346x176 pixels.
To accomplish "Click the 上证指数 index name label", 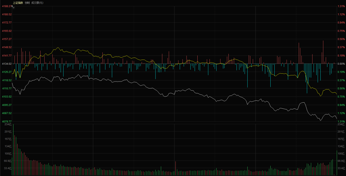I will pyautogui.click(x=18, y=3).
